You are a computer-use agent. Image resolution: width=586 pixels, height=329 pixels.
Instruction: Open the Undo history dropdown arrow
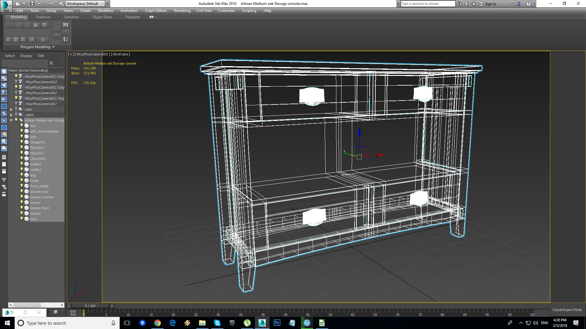point(45,4)
